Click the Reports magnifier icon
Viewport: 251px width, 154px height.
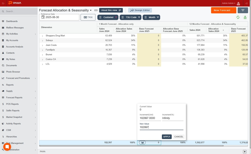[3, 85]
